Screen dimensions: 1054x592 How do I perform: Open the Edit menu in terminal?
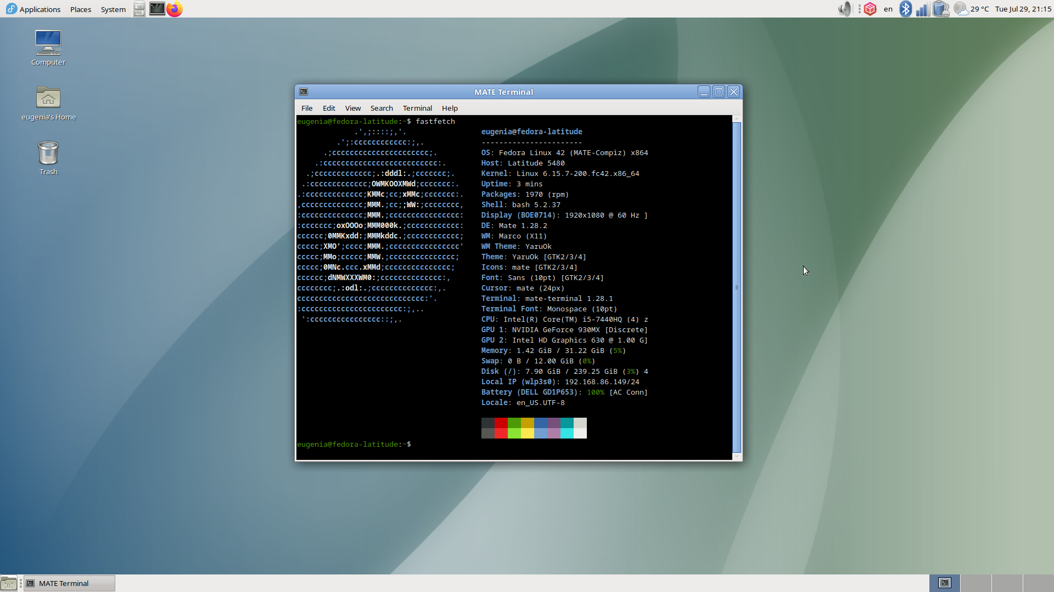click(329, 108)
